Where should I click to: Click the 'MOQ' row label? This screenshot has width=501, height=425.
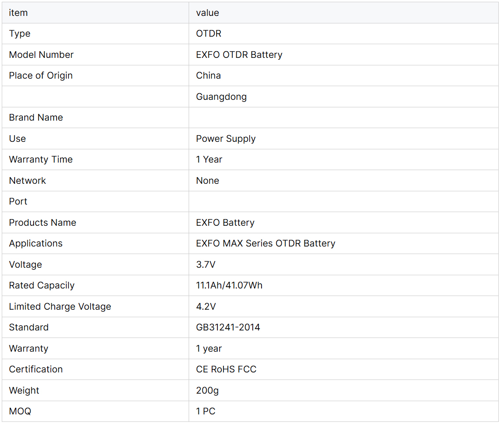pyautogui.click(x=20, y=411)
